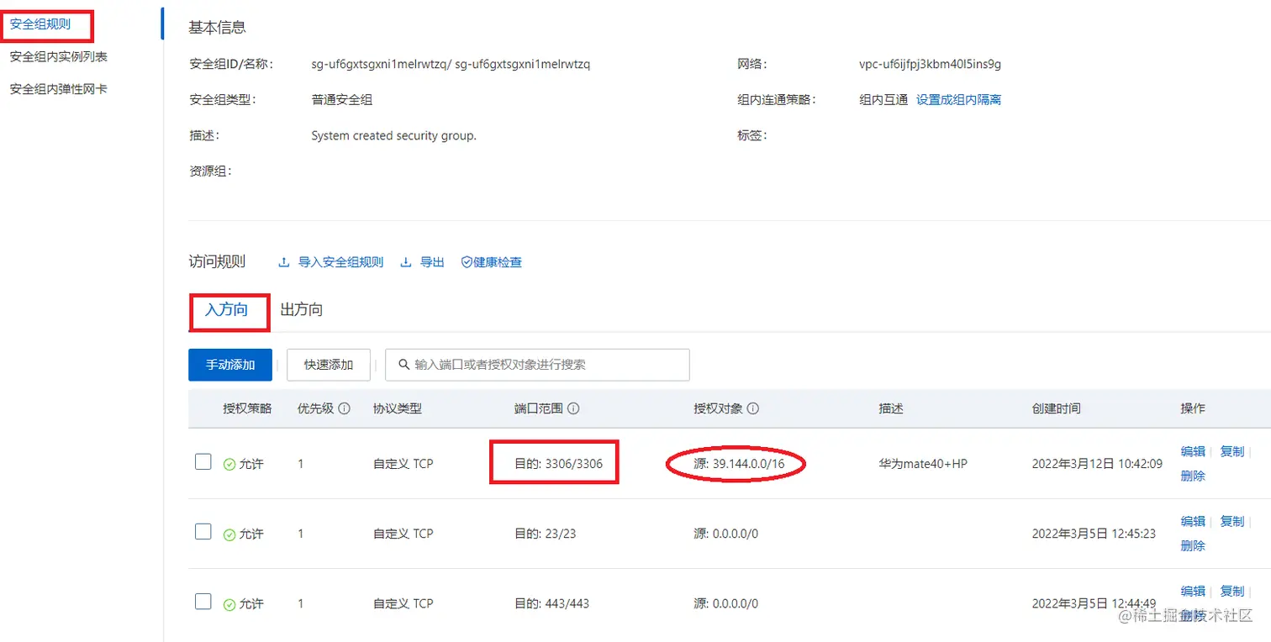Click the green allow icon in the 23/23 row
The image size is (1271, 642).
(x=229, y=534)
